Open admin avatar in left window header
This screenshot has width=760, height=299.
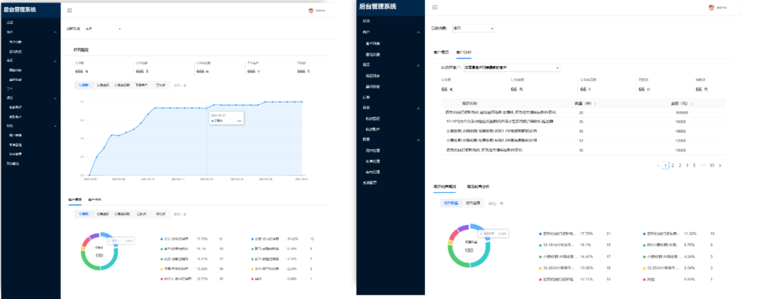pyautogui.click(x=311, y=10)
